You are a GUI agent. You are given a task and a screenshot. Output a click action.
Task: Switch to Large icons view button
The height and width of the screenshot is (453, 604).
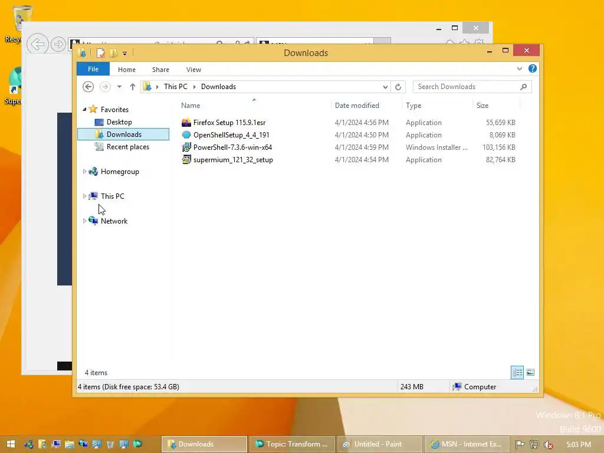coord(530,373)
